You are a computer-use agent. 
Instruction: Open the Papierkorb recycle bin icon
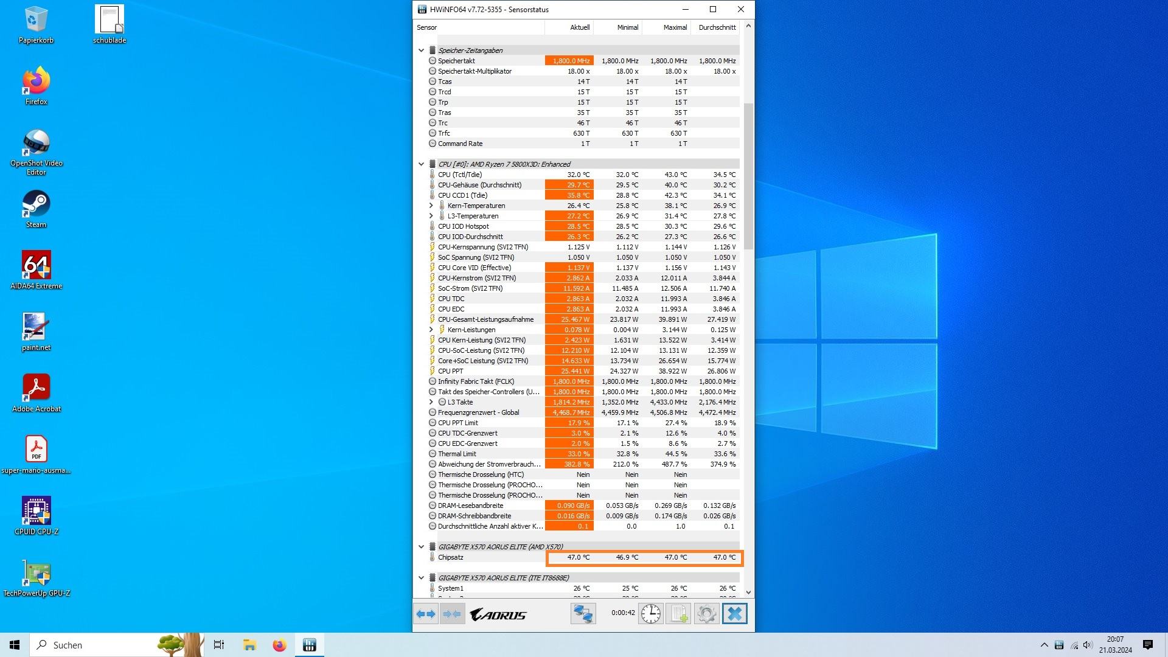pos(36,25)
